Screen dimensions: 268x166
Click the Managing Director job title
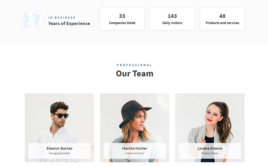pyautogui.click(x=59, y=153)
